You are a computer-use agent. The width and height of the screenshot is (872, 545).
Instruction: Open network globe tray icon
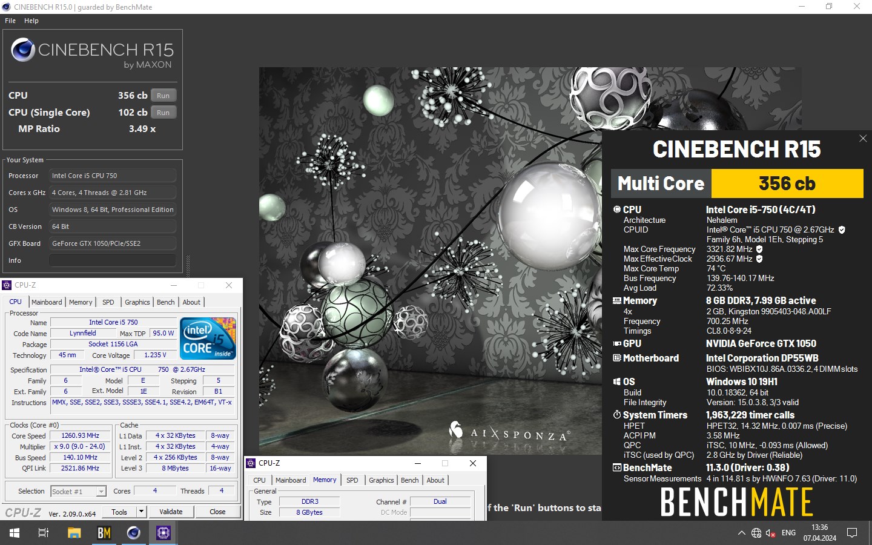756,533
